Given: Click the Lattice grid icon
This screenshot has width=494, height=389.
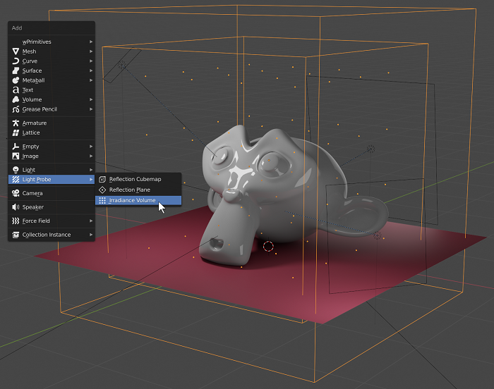Looking at the screenshot, I should tap(16, 132).
